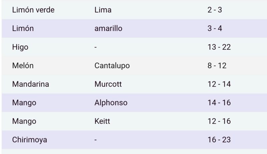The width and height of the screenshot is (267, 154).
Task: Select the "Keitt" variety cell
Action: tap(102, 121)
